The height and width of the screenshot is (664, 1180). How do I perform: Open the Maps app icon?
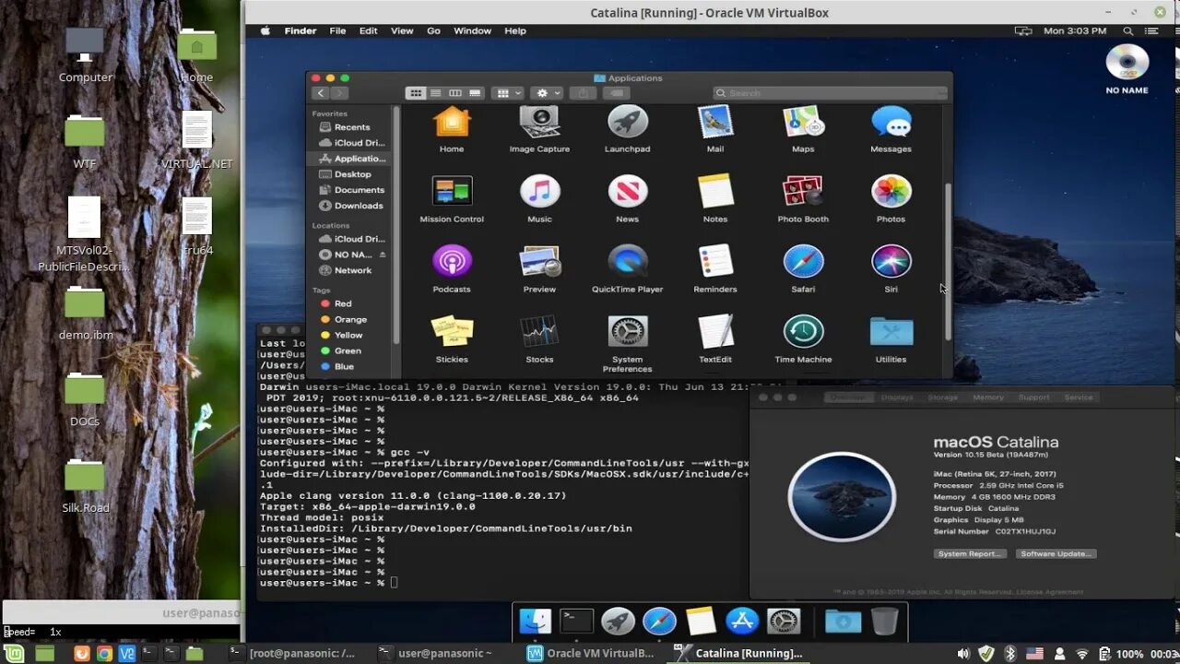[803, 123]
